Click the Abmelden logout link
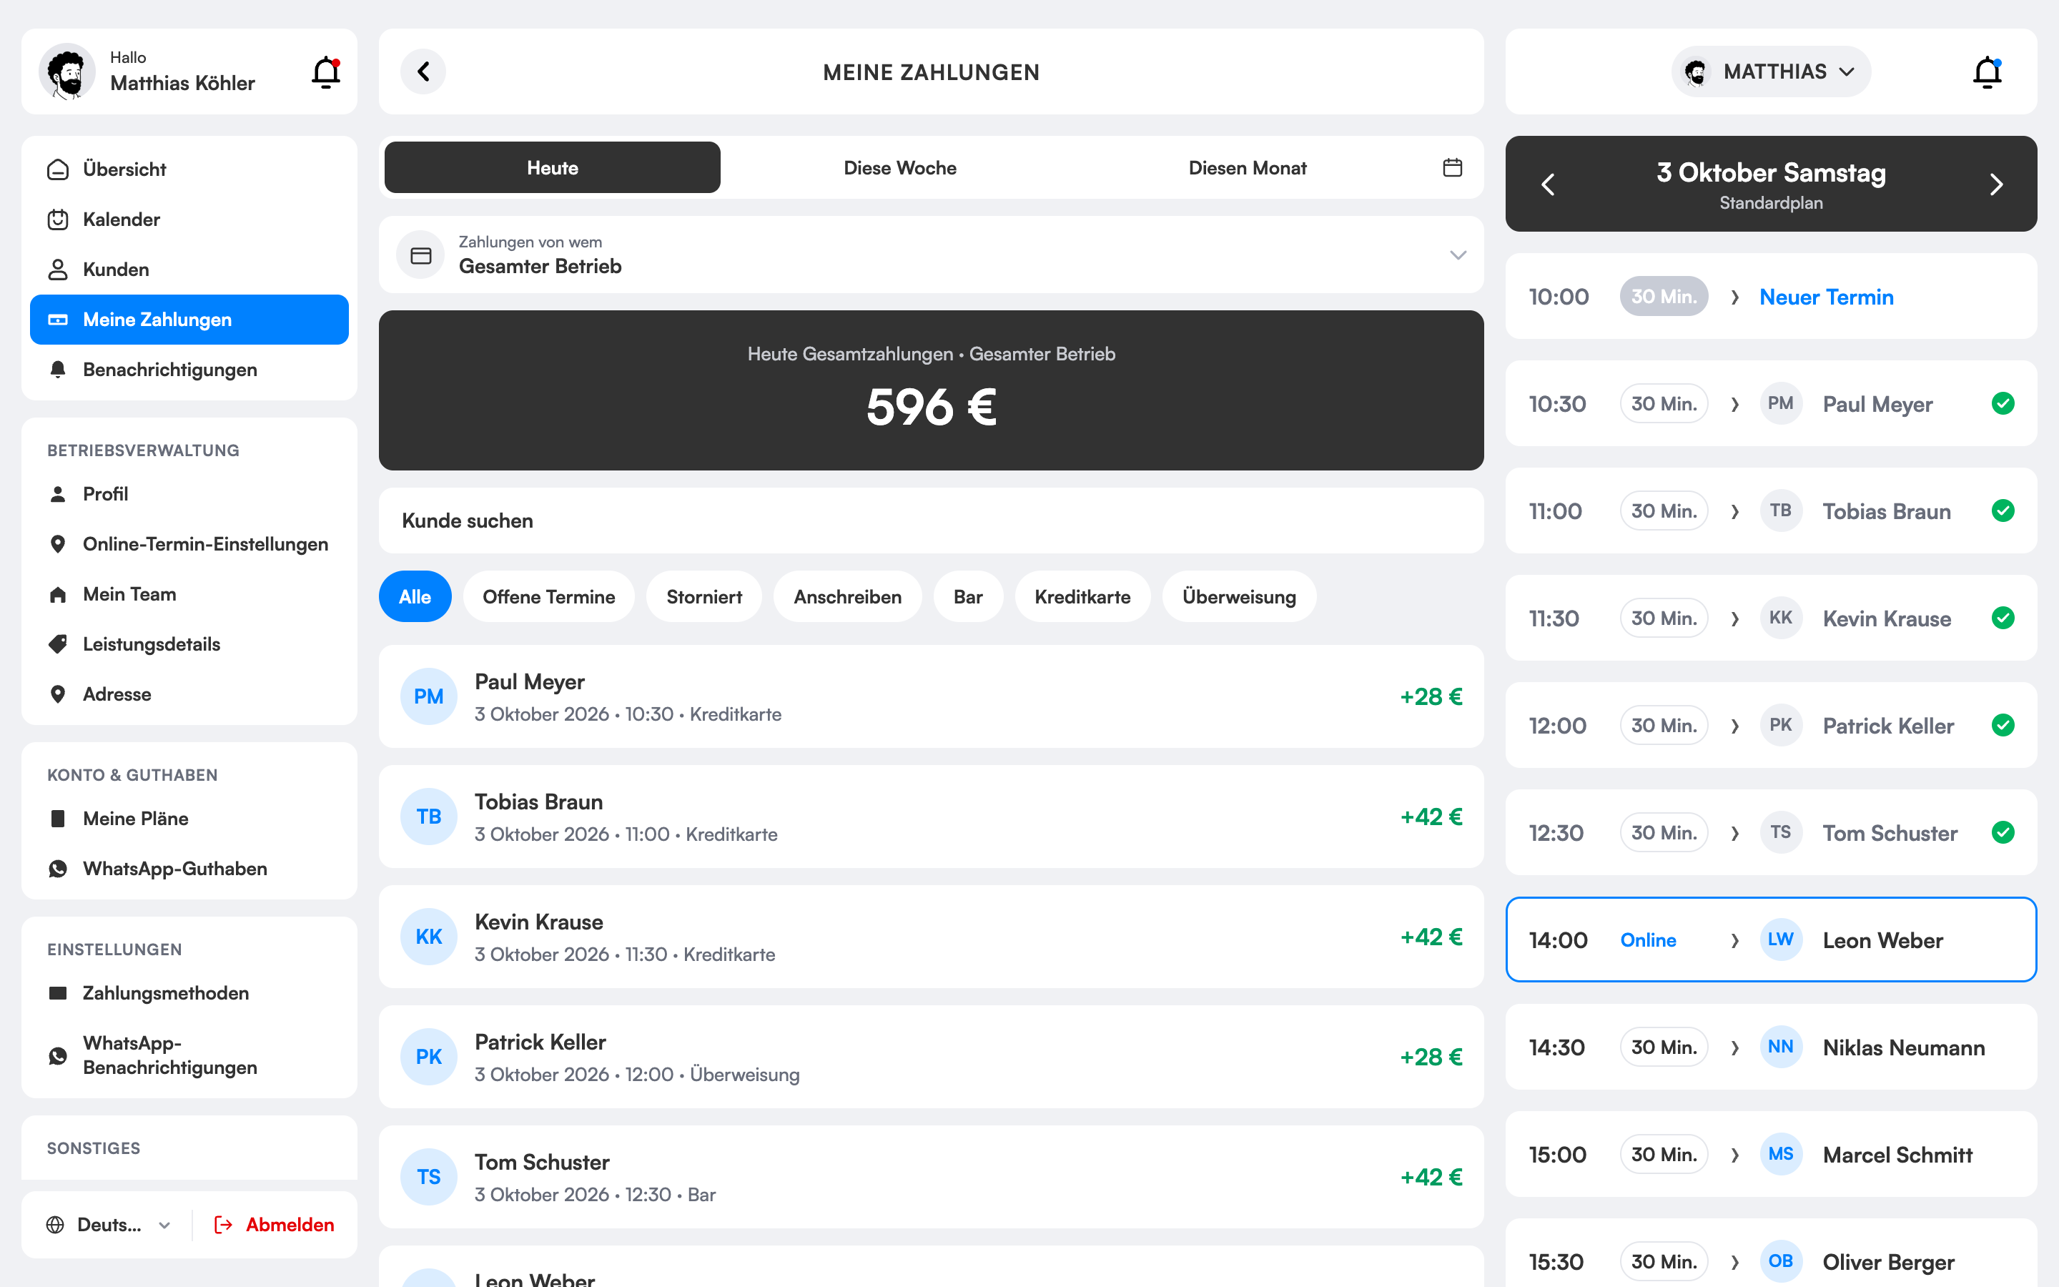The image size is (2059, 1287). (x=274, y=1225)
